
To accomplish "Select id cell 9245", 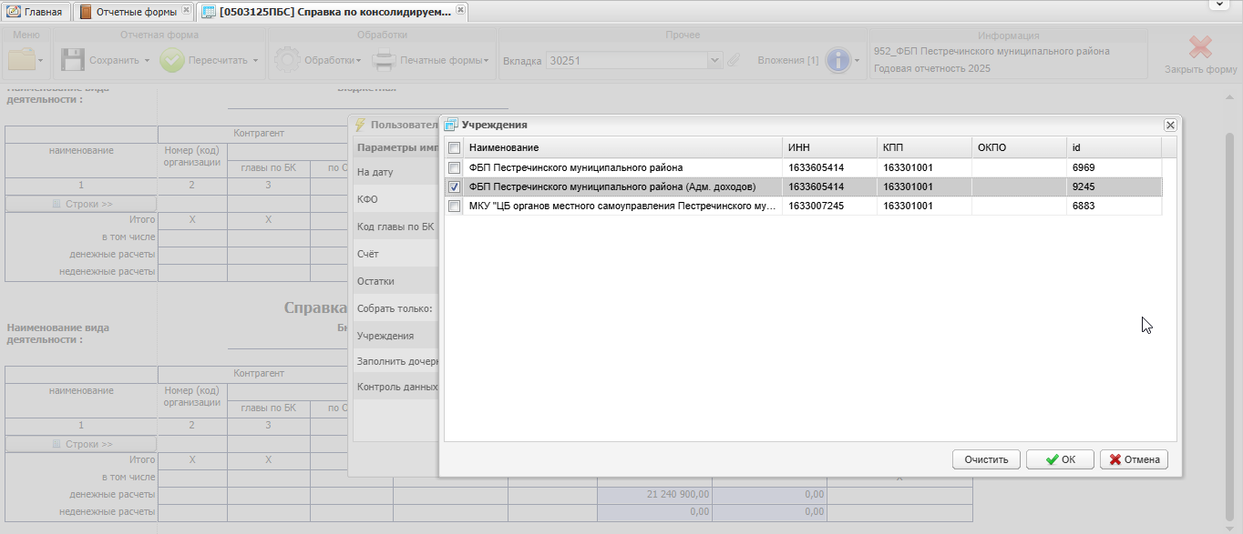I will click(1114, 186).
